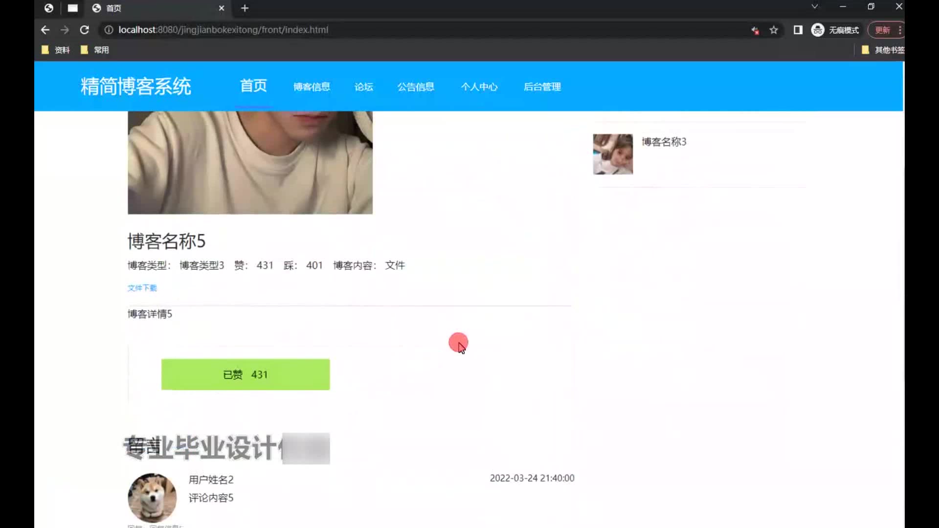The width and height of the screenshot is (939, 528).
Task: Reload the page with refresh icon
Action: 84,30
